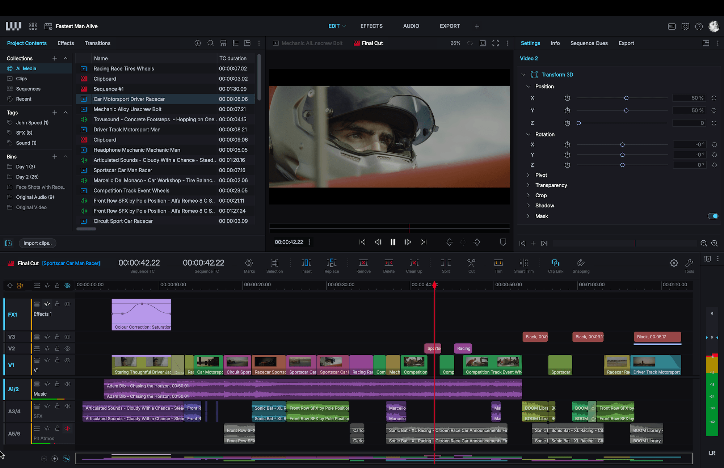The image size is (724, 468).
Task: Open the Info tab in inspector
Action: pos(555,43)
